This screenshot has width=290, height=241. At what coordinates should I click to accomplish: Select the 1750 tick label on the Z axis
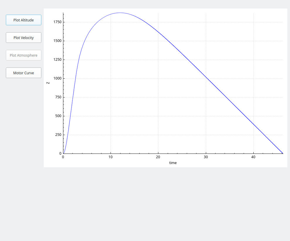pos(57,22)
